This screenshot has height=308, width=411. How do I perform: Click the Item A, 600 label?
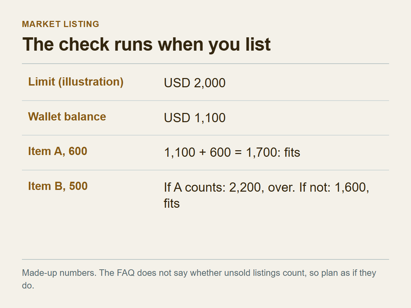pos(58,151)
